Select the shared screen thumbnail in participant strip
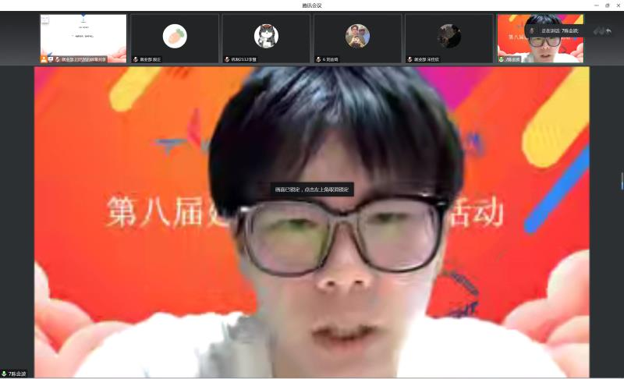624x379 pixels. click(x=83, y=36)
